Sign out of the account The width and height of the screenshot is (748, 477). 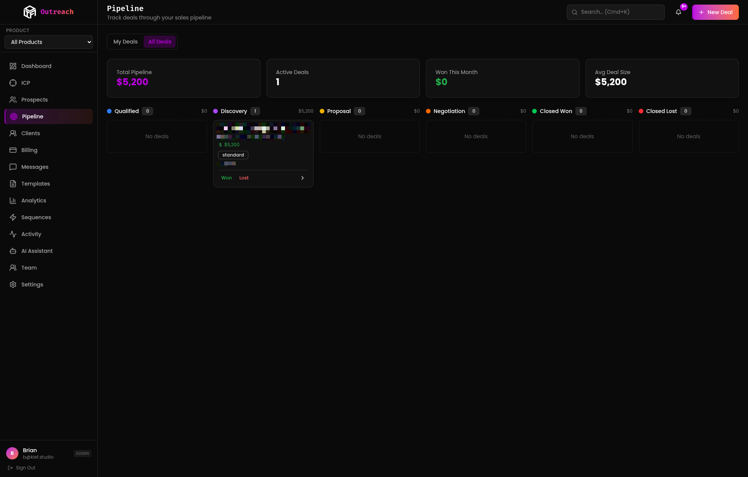pos(25,467)
